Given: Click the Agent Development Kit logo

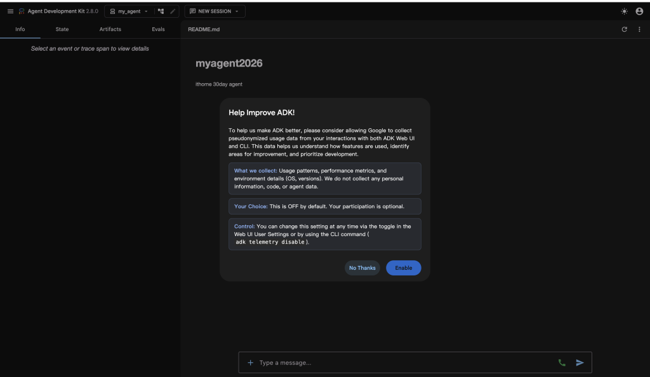Looking at the screenshot, I should (x=22, y=11).
